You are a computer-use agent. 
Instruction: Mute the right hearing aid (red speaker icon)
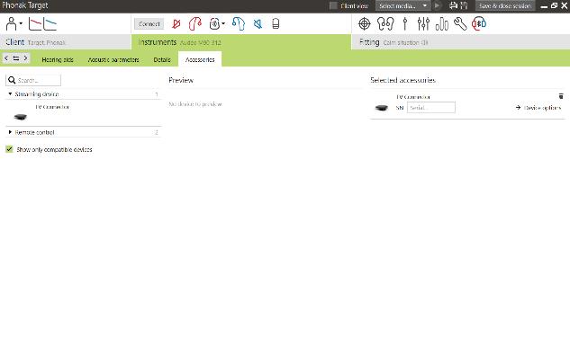click(x=176, y=24)
